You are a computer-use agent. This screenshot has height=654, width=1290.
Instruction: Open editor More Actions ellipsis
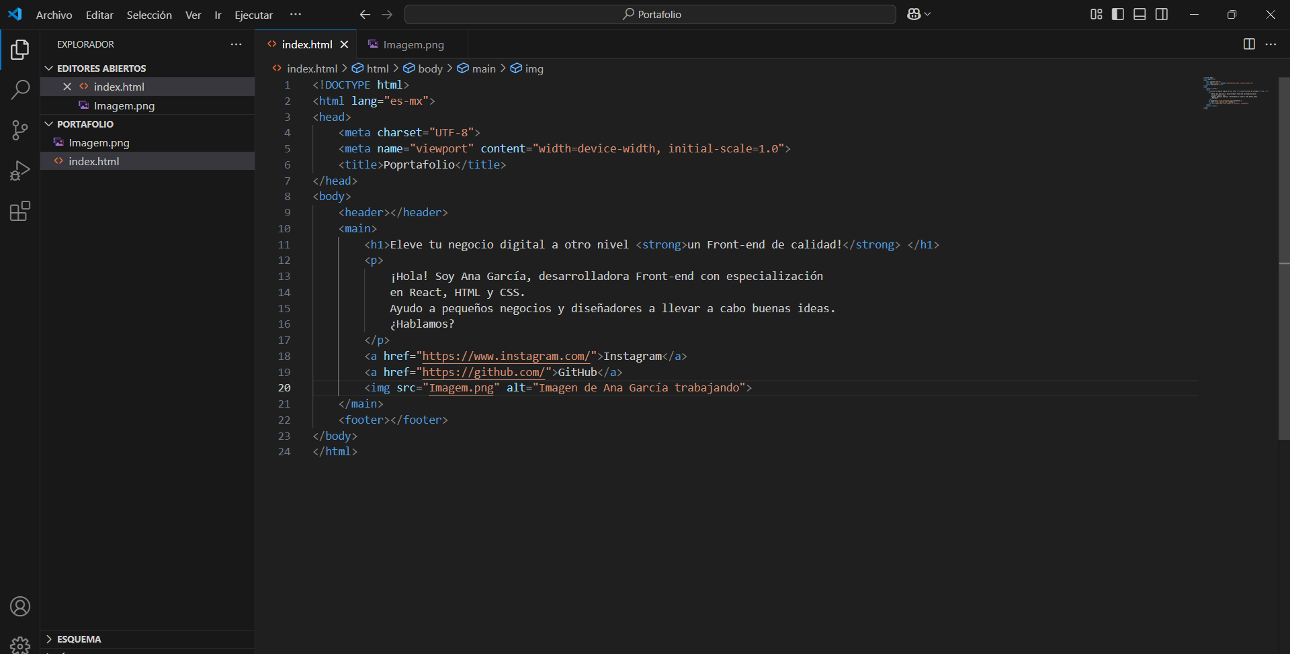(x=1271, y=44)
